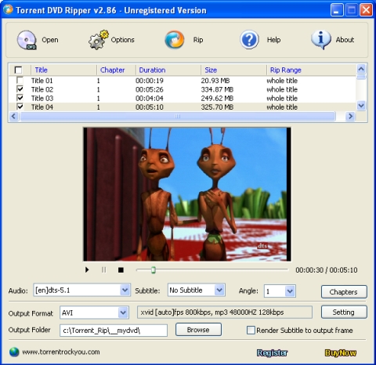Click the 00:04:04 duration cell
The image size is (376, 365).
150,98
